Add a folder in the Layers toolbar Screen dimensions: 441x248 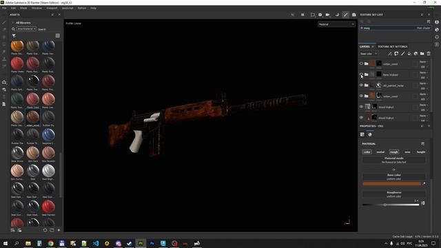pos(422,54)
